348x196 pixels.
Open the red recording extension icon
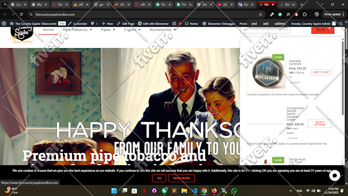click(296, 14)
